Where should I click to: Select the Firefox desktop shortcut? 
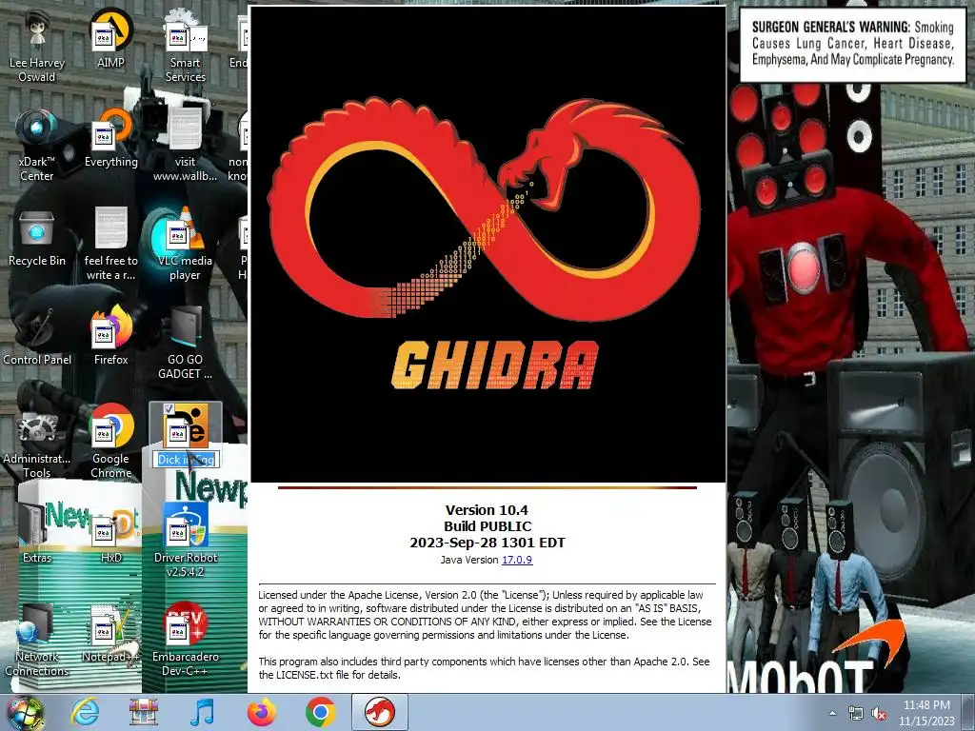coord(110,336)
